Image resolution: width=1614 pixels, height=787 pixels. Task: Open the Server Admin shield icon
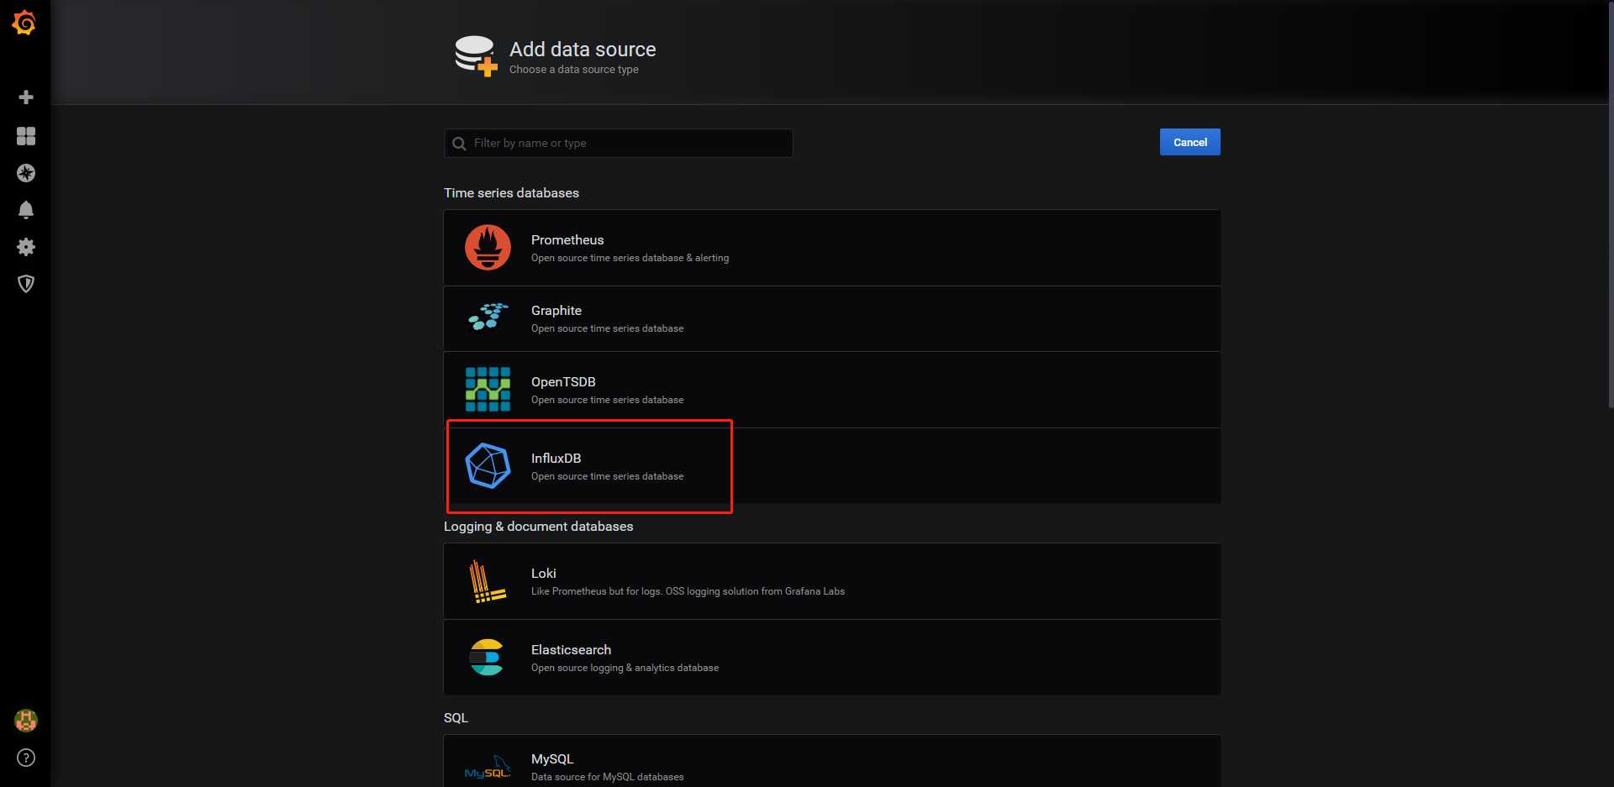[26, 284]
